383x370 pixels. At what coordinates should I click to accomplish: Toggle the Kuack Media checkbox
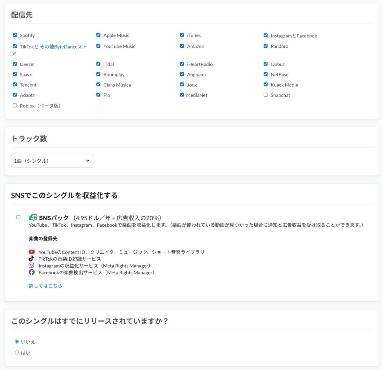click(266, 84)
